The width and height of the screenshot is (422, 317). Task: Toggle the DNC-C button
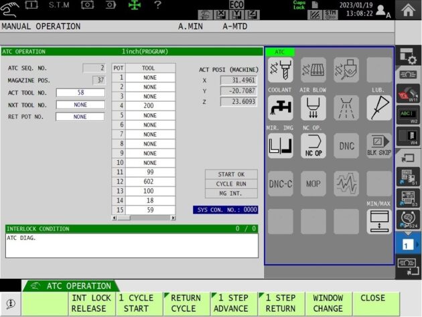coord(281,184)
